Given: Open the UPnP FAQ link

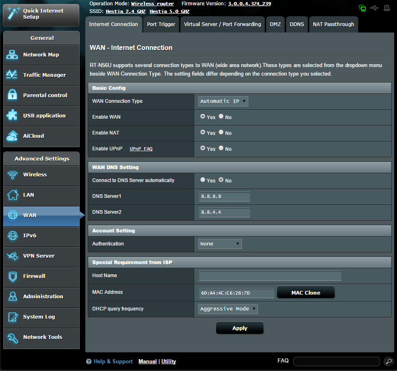Looking at the screenshot, I should click(x=141, y=149).
